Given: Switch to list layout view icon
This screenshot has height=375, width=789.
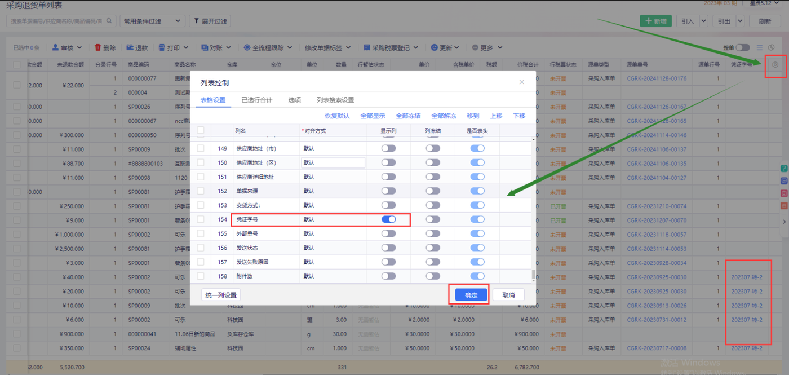Looking at the screenshot, I should (760, 48).
